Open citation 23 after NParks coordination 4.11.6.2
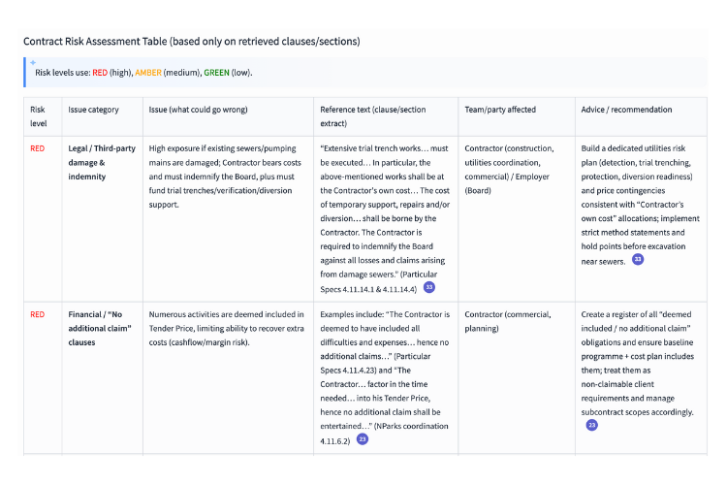The width and height of the screenshot is (727, 485). tap(363, 438)
